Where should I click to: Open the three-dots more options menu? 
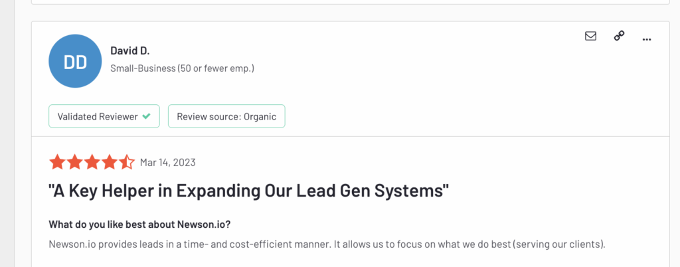(x=647, y=39)
